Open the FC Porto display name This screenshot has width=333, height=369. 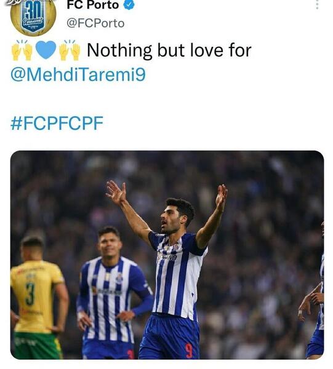click(92, 5)
